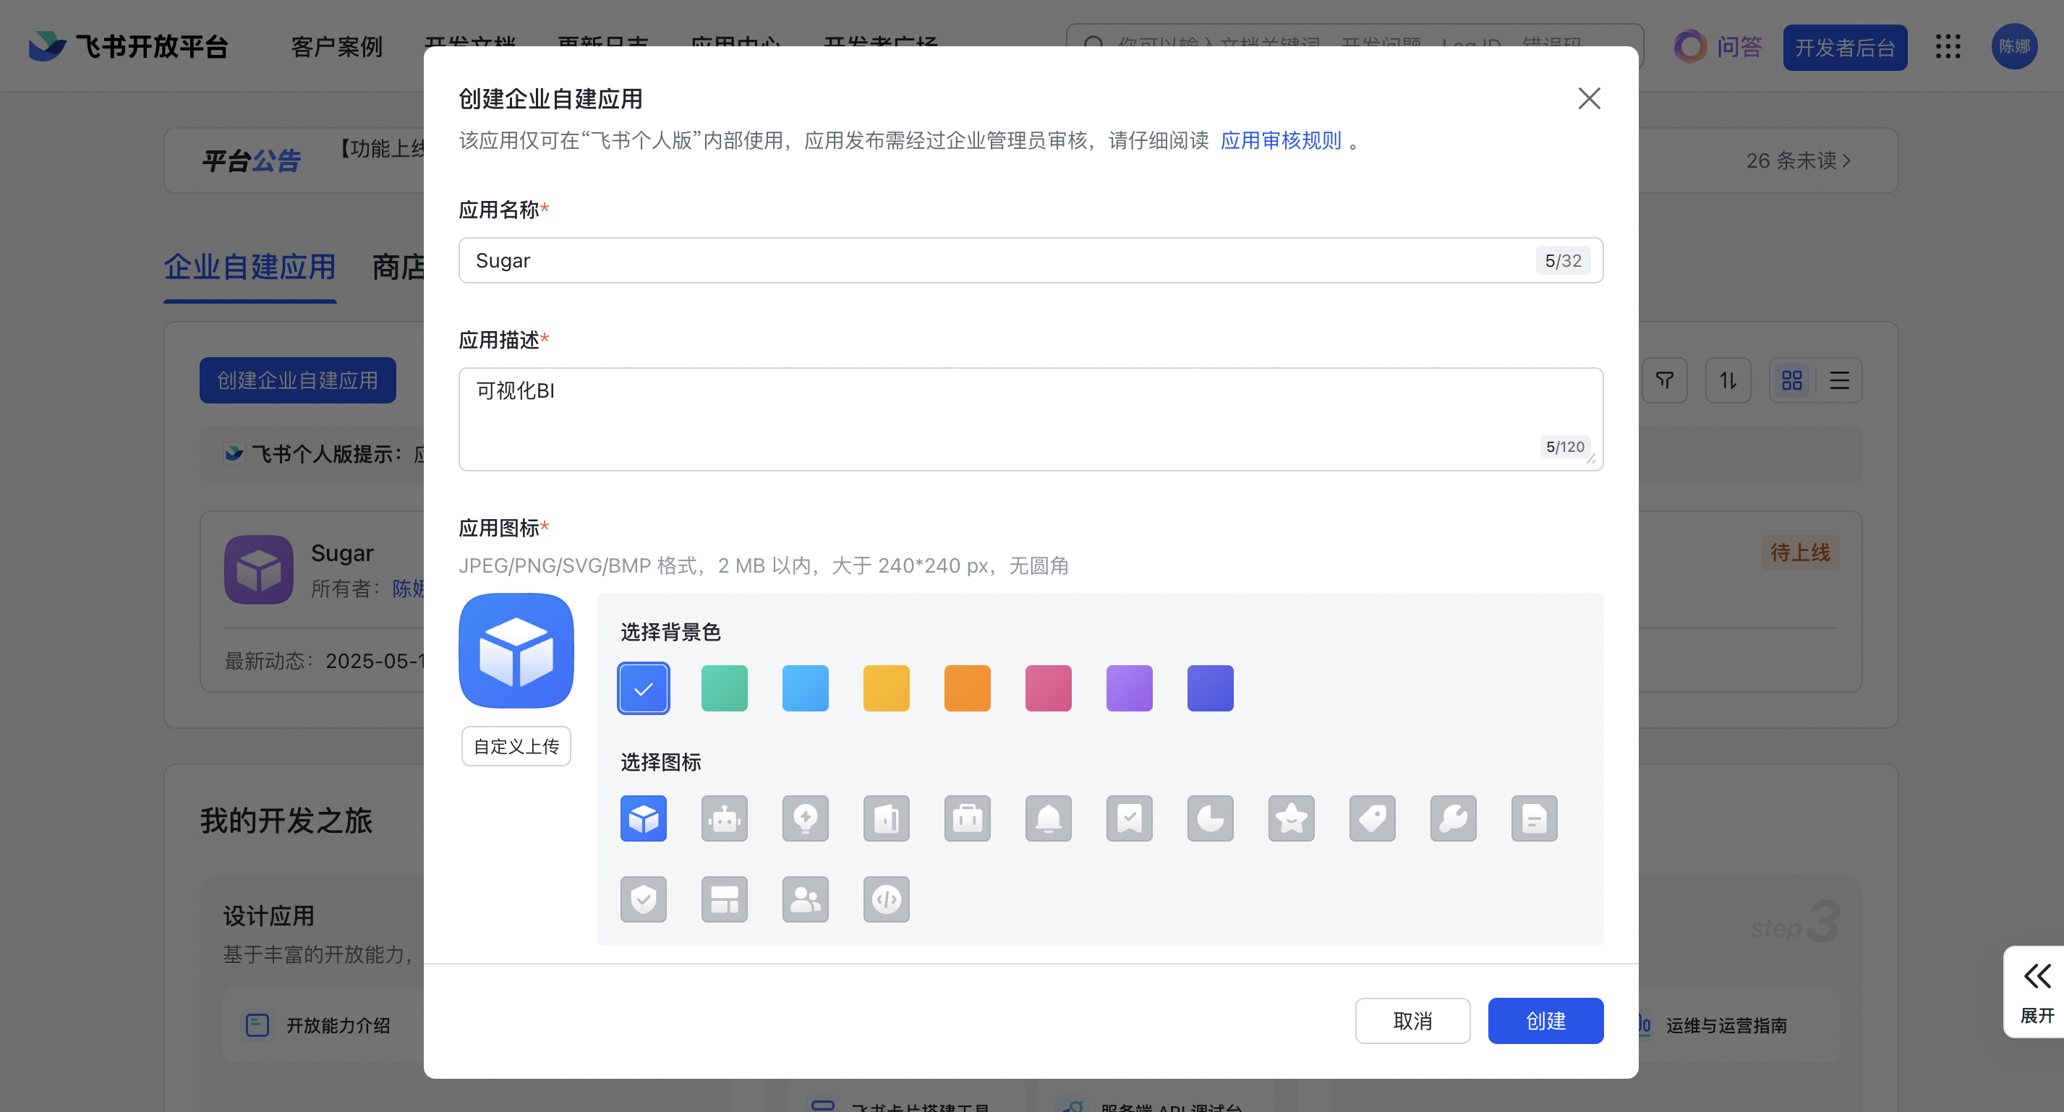Select the wrench app icon
2064x1112 pixels.
click(x=1453, y=818)
